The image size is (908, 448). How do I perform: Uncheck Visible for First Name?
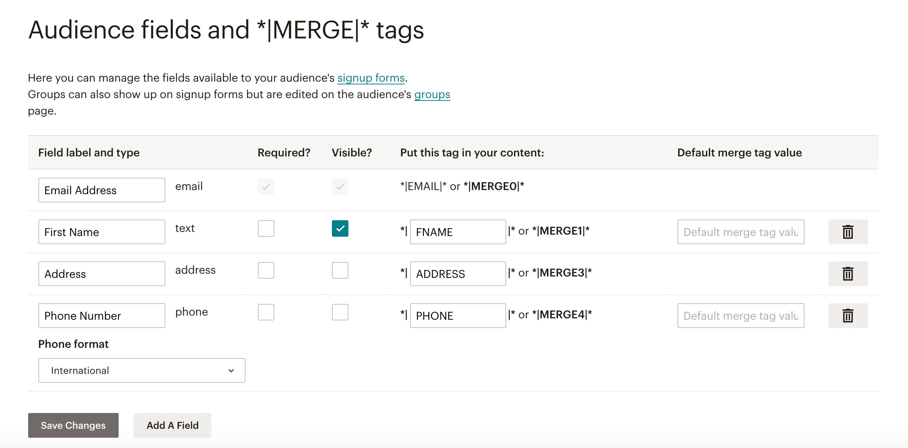click(x=340, y=228)
